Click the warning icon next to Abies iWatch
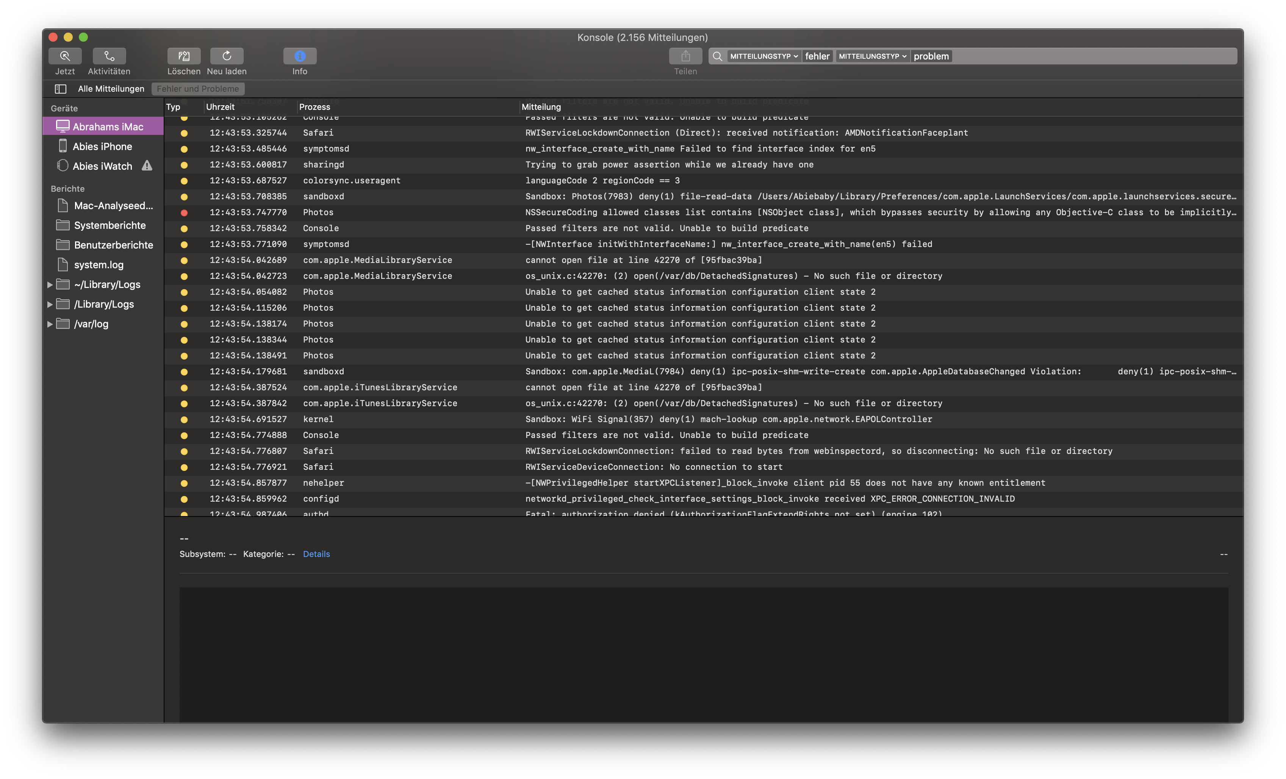The image size is (1286, 779). point(147,166)
